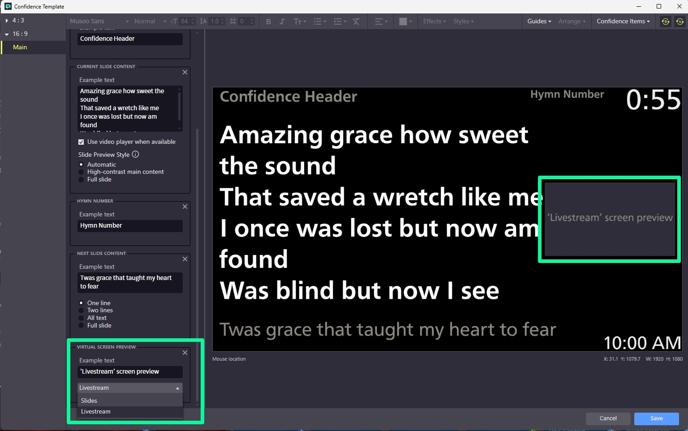This screenshot has height=431, width=688.
Task: Select High-contrast main content style
Action: [x=81, y=172]
